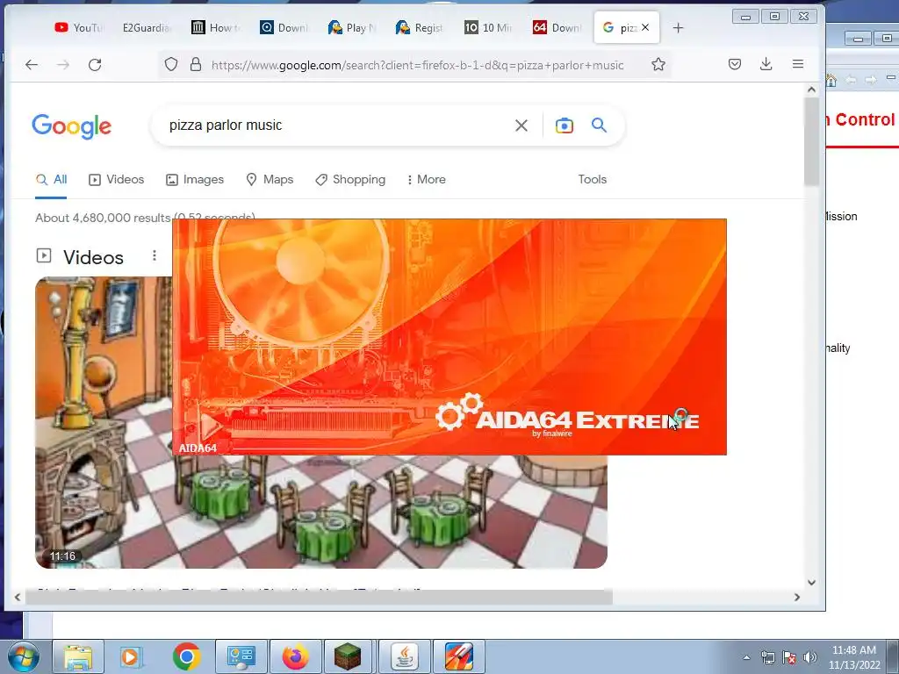This screenshot has width=899, height=674.
Task: Open the taskbar clock showing 11:48 AM
Action: click(x=854, y=657)
